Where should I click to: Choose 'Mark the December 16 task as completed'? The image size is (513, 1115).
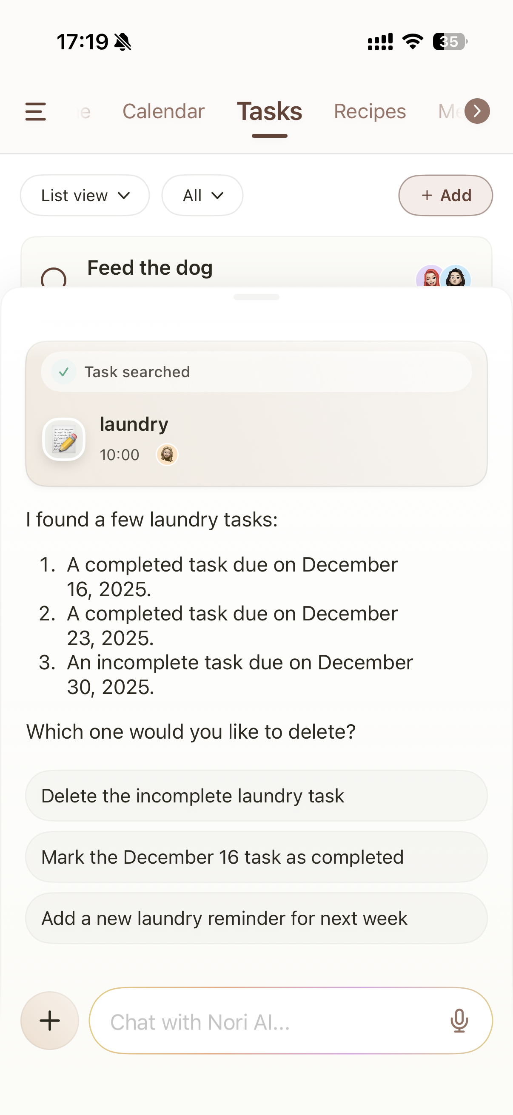[x=256, y=857]
